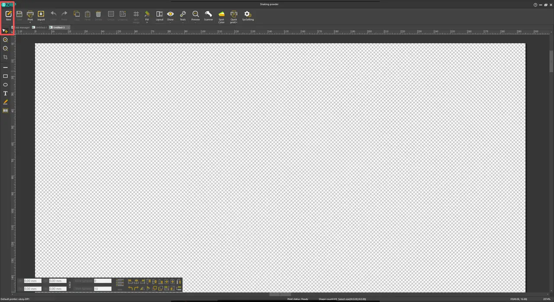Open the Spot Color tool
Screen dimensions: 554x302
(221, 17)
